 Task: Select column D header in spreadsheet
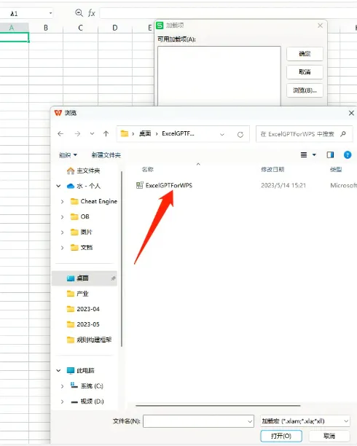pos(115,28)
